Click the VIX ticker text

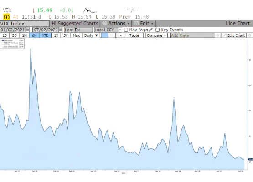7,10
